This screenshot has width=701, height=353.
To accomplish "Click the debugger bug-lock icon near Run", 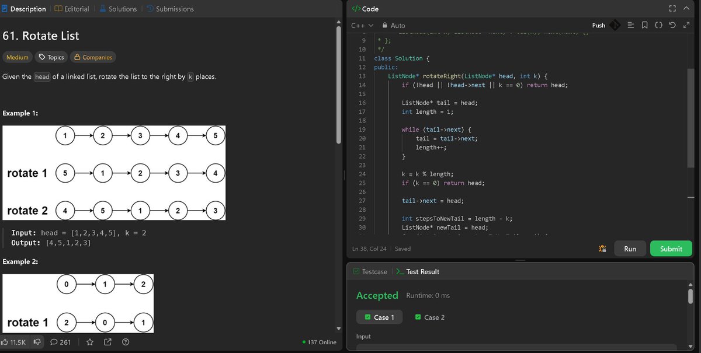I will [602, 249].
